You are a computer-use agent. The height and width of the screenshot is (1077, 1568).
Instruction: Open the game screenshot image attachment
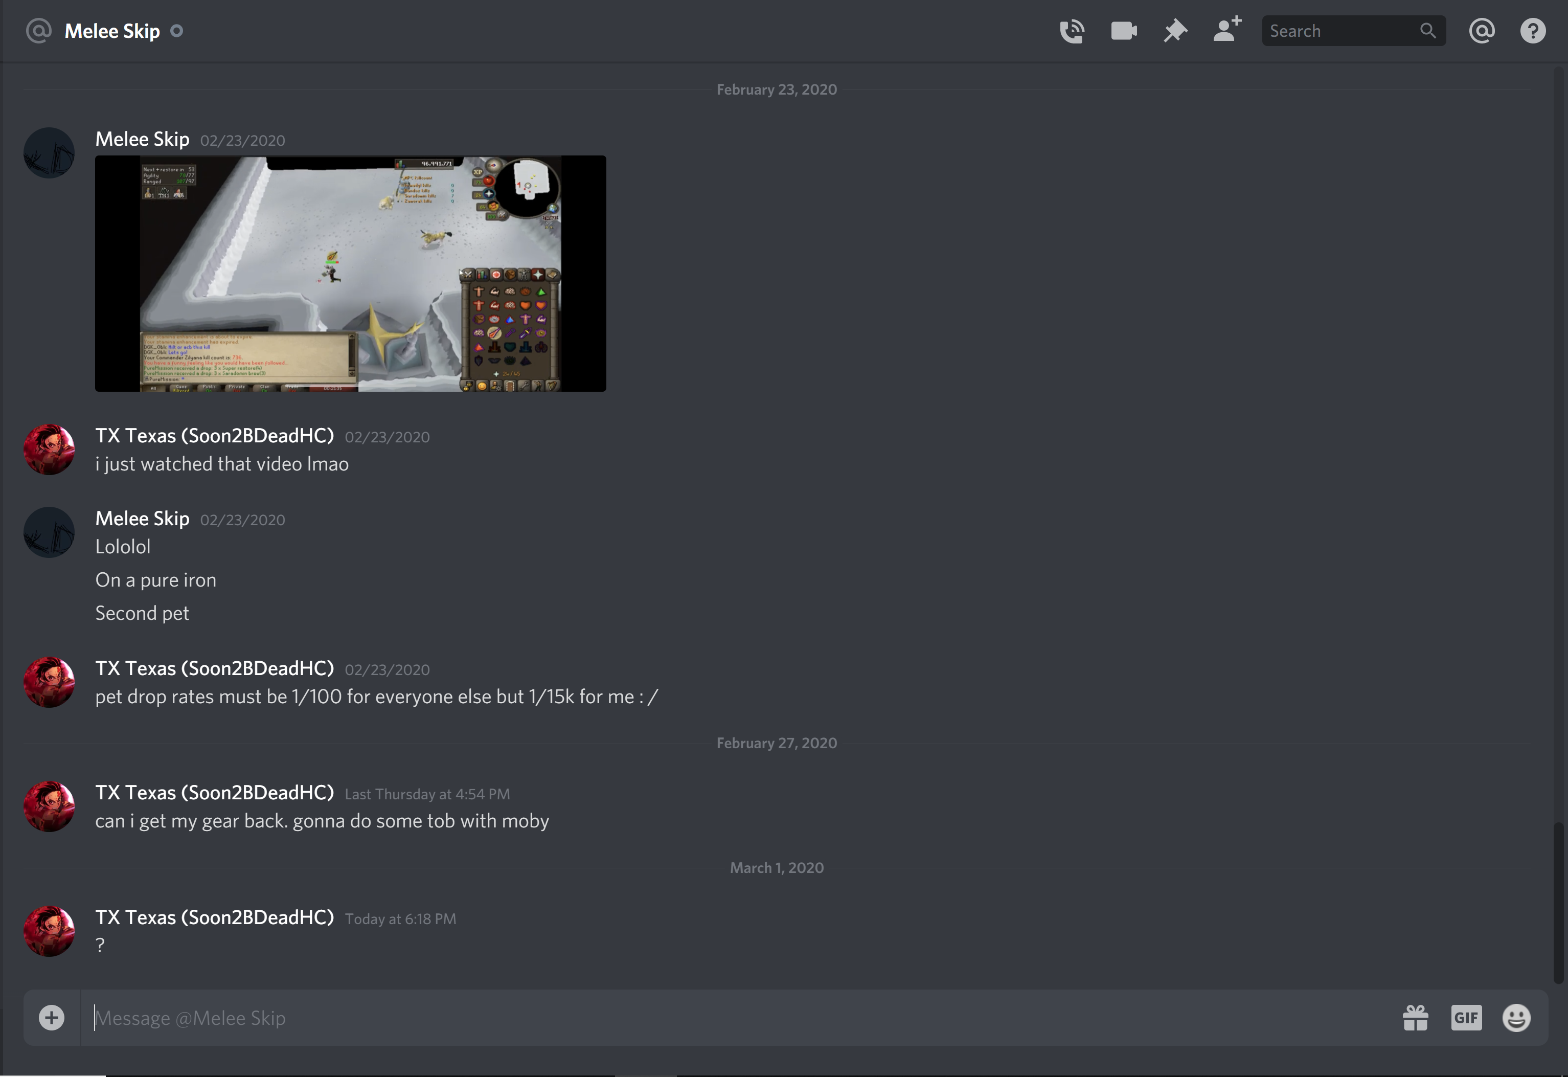pyautogui.click(x=350, y=273)
